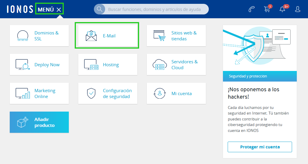
Task: Open the user account icon
Action: [298, 9]
